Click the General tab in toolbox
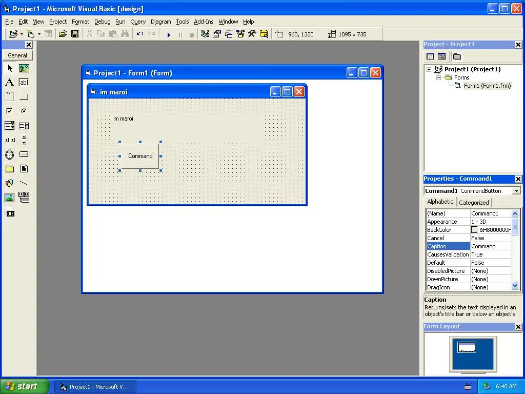The image size is (525, 394). click(17, 55)
